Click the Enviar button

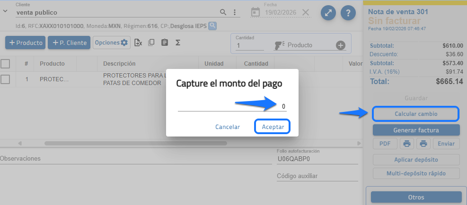(x=446, y=144)
